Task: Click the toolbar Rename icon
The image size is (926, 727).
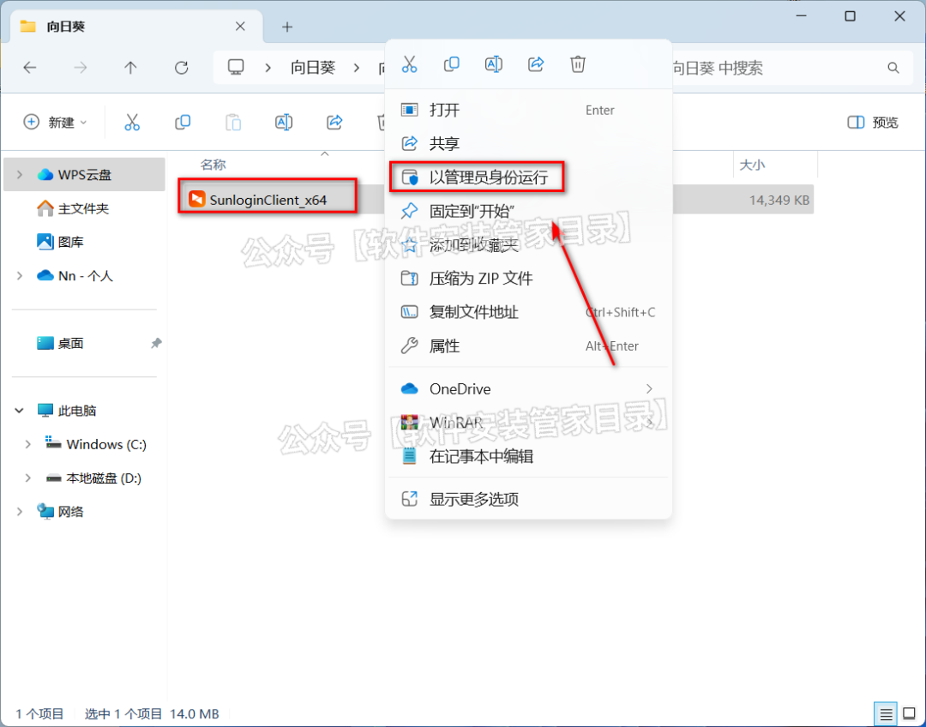Action: 284,123
